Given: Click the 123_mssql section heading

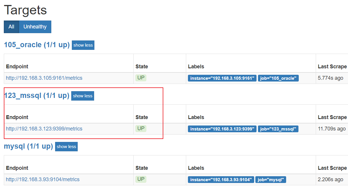Looking at the screenshot, I should point(36,95).
